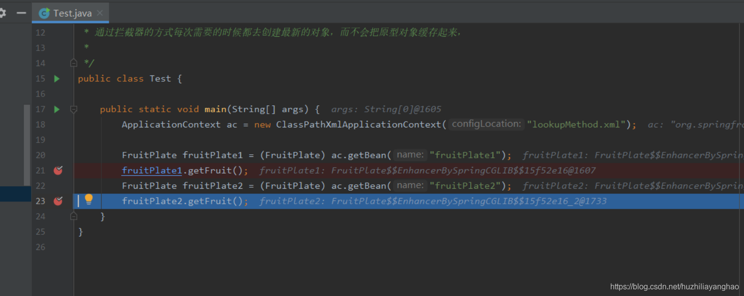Click getFruit() call on line 23
Viewport: 744px width, 296px height.
(216, 201)
